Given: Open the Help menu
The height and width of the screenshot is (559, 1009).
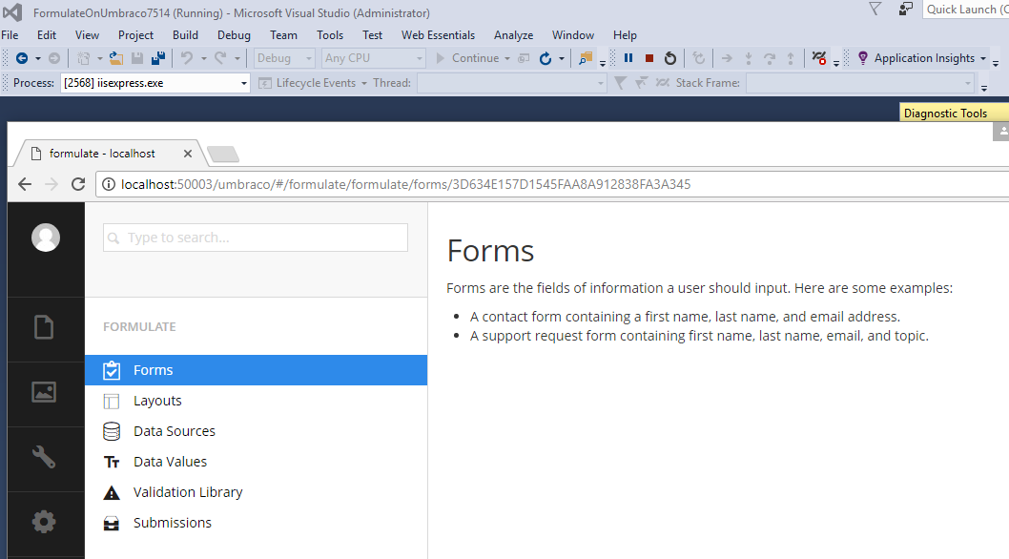Looking at the screenshot, I should (625, 35).
